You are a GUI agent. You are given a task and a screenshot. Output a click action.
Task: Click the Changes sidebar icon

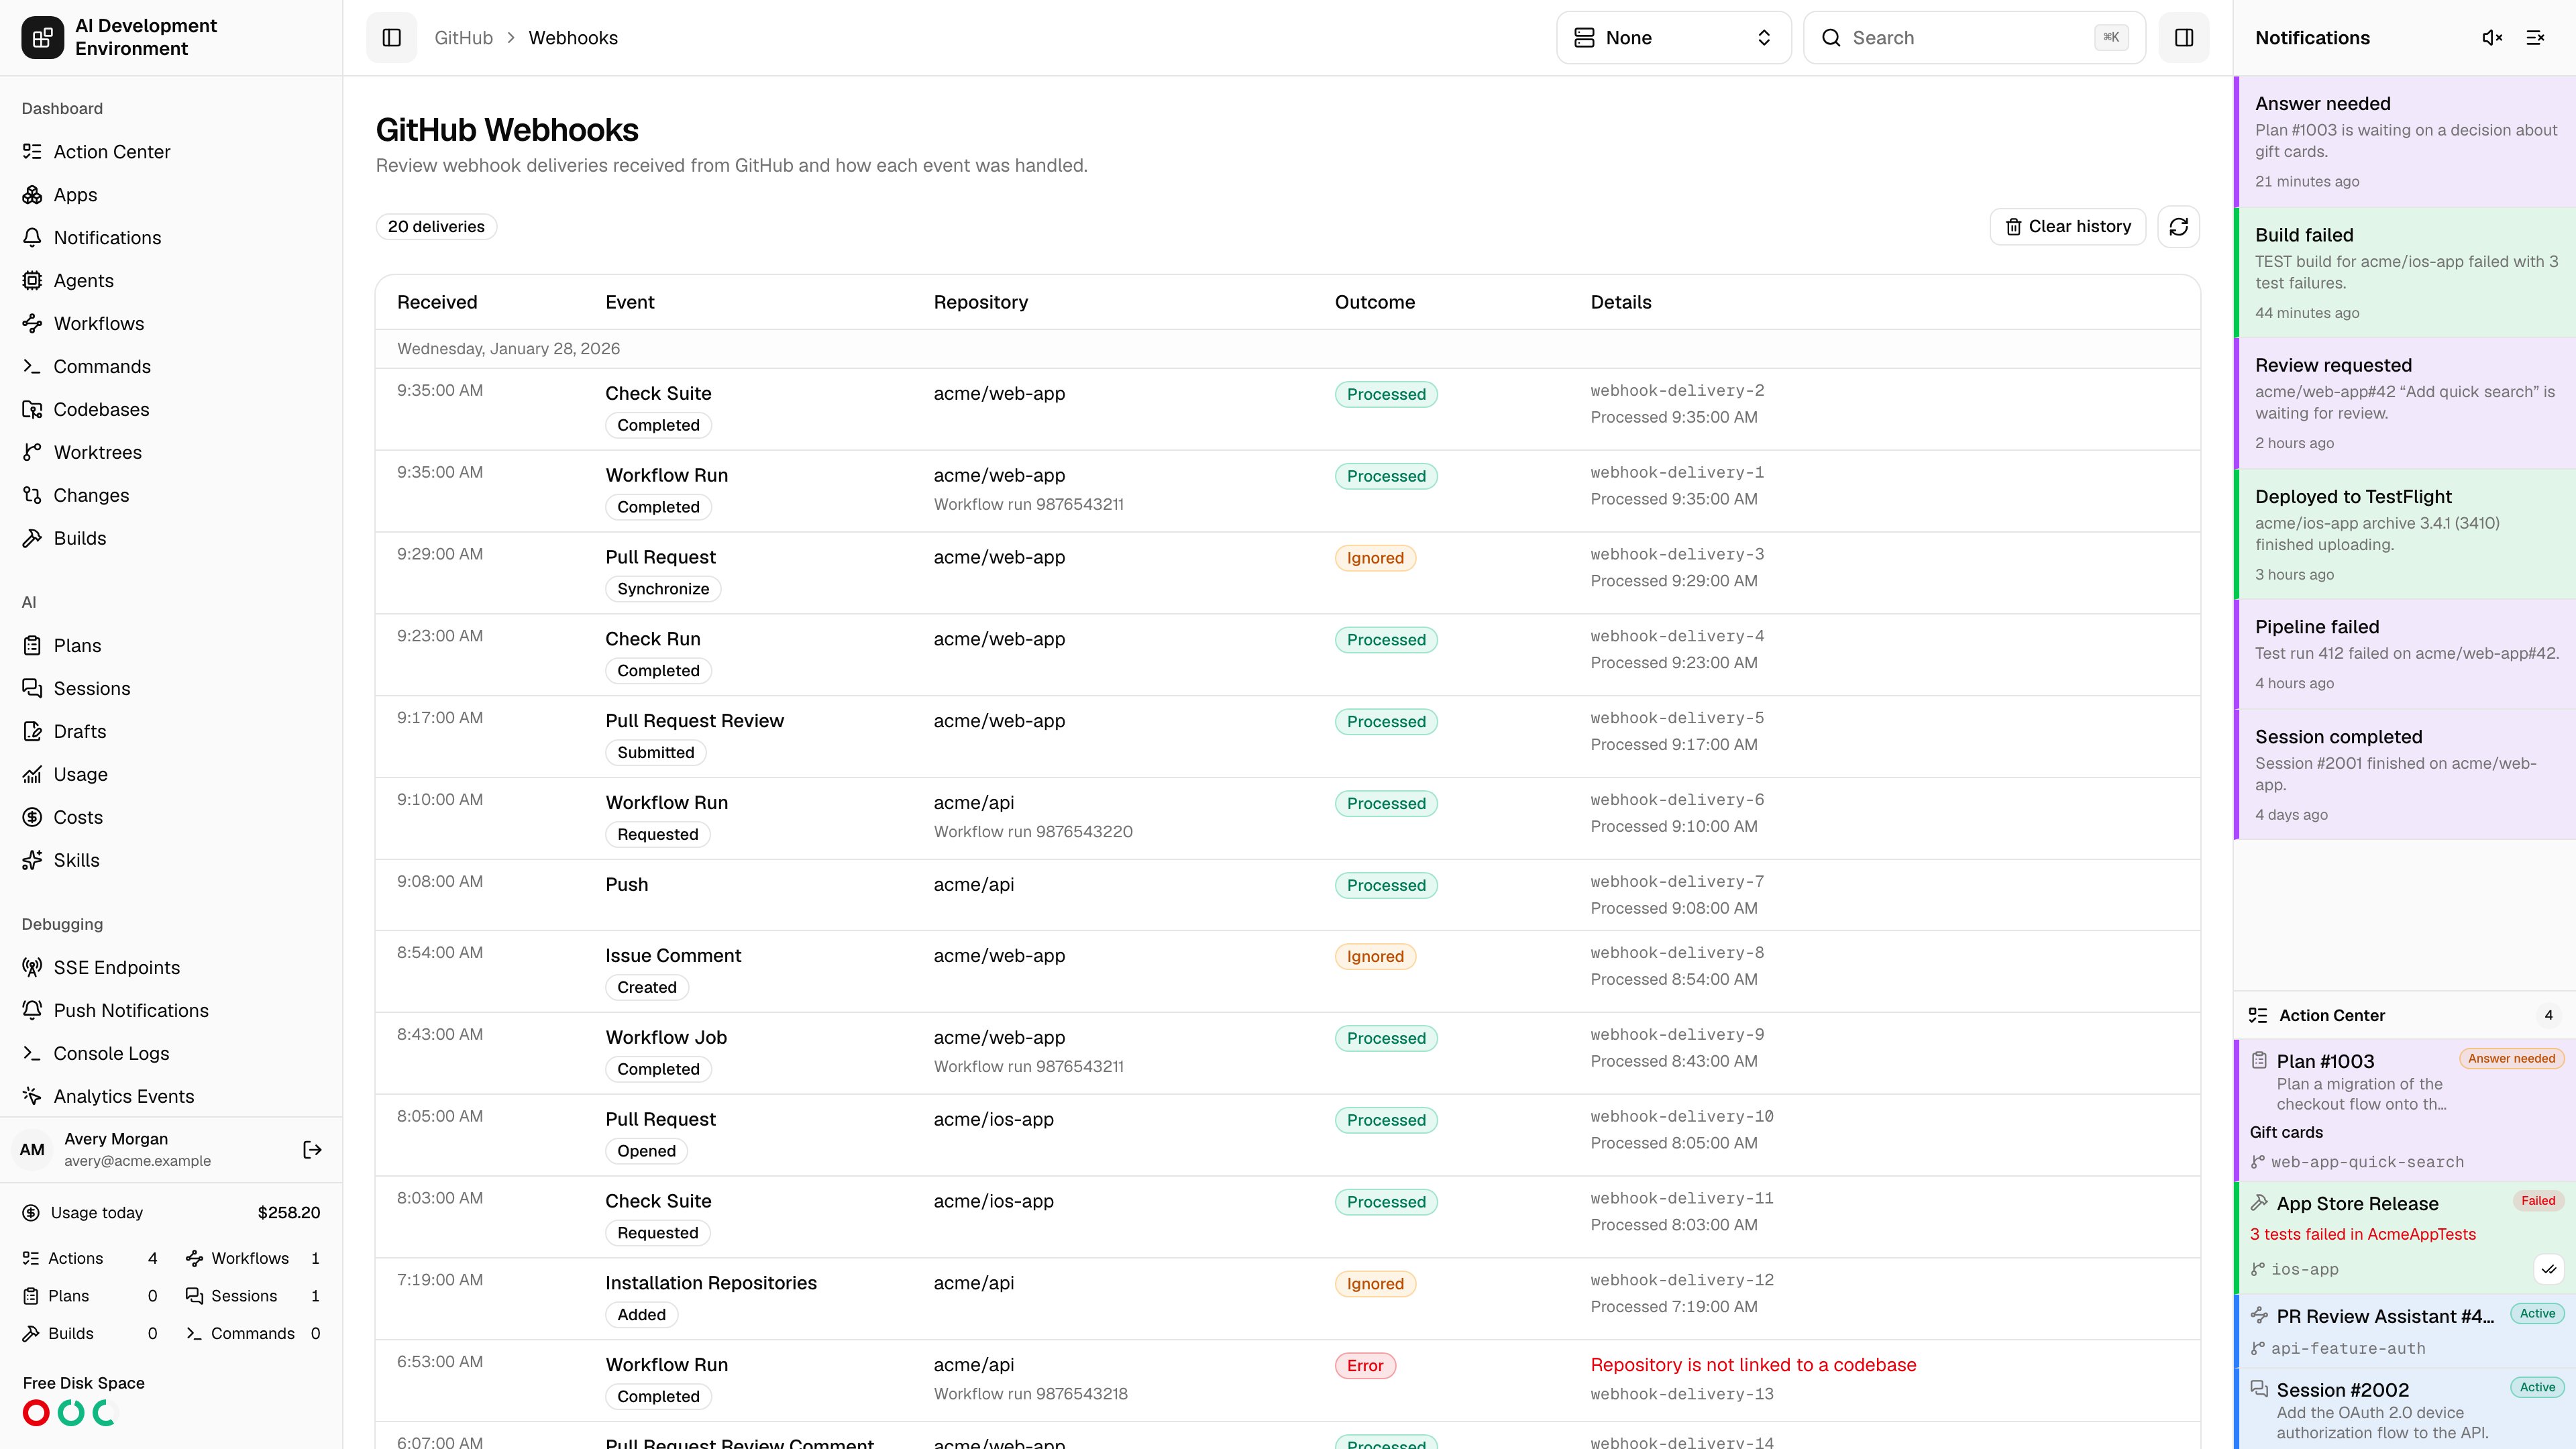32,496
